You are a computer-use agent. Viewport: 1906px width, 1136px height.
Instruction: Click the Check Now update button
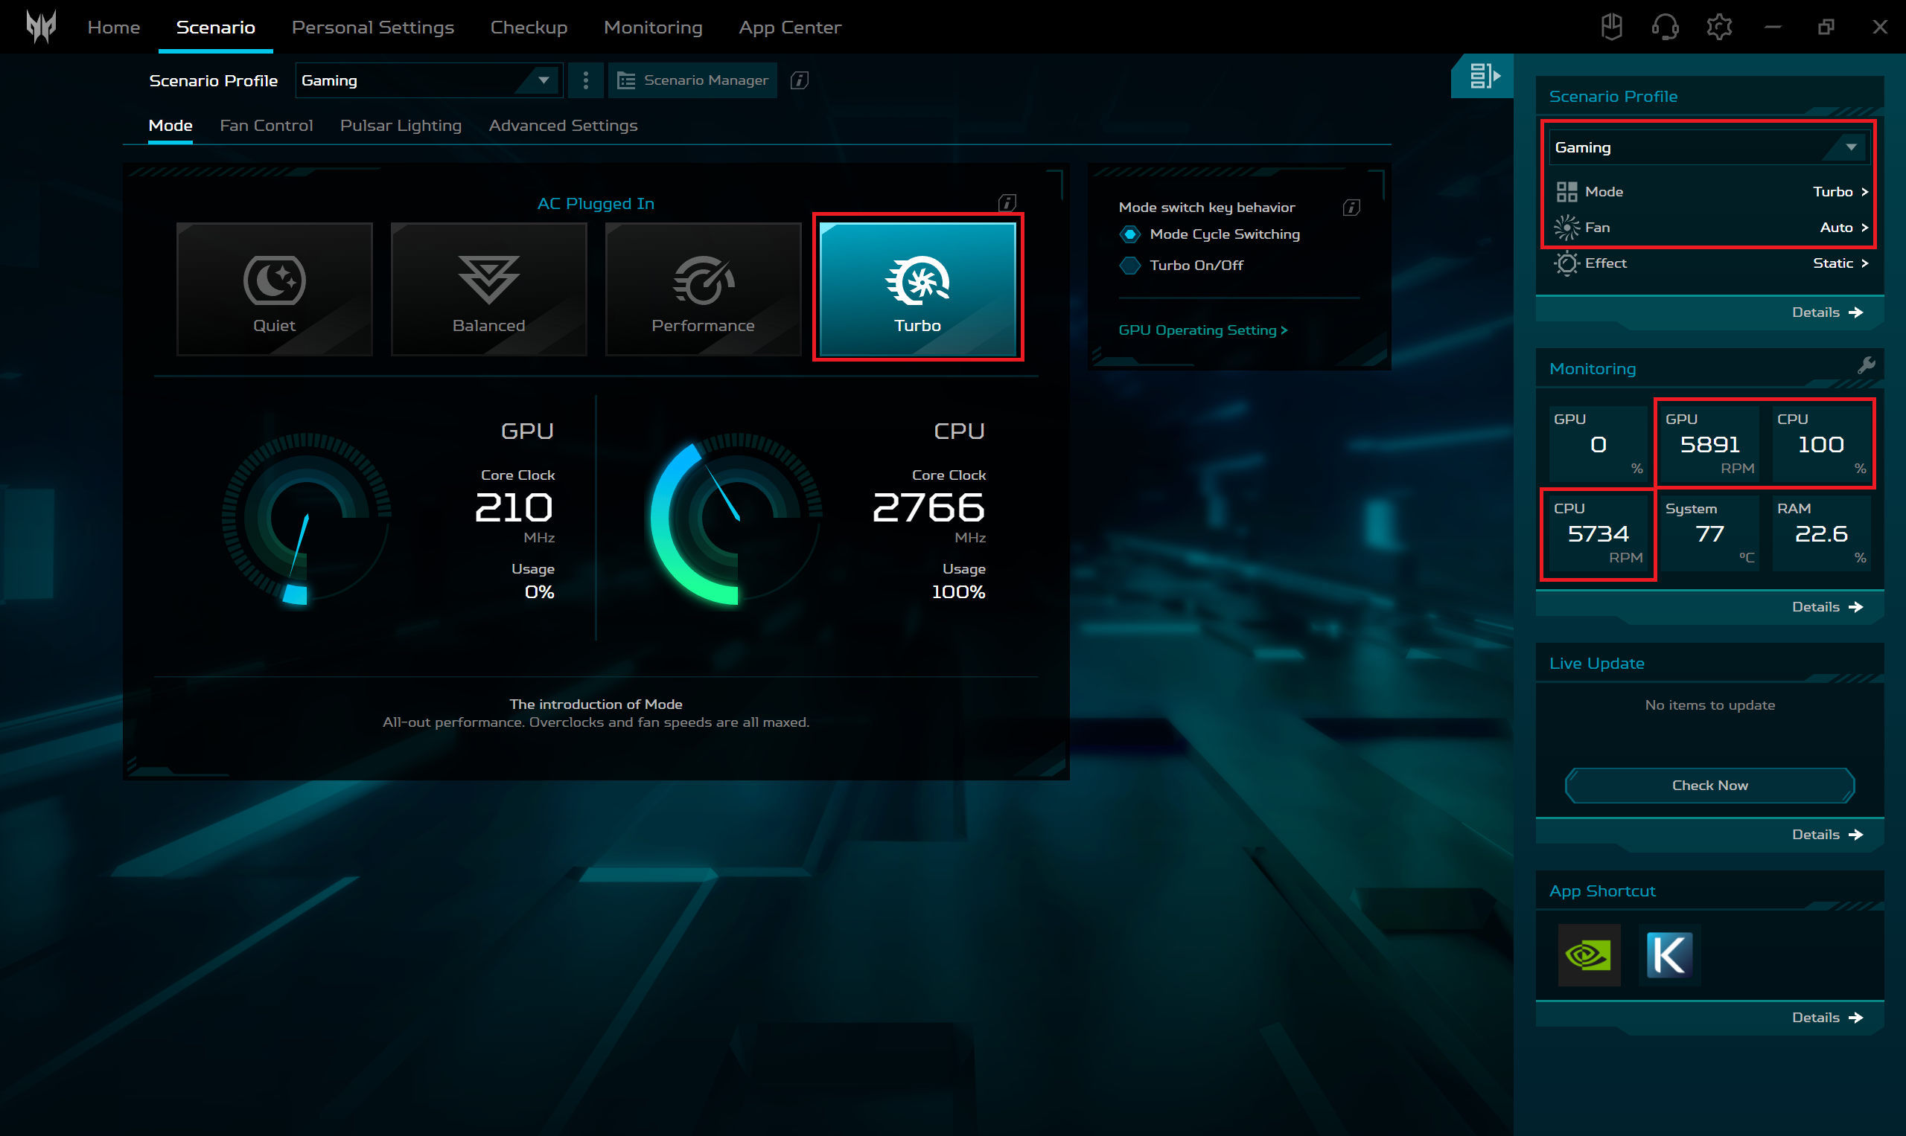click(1709, 785)
